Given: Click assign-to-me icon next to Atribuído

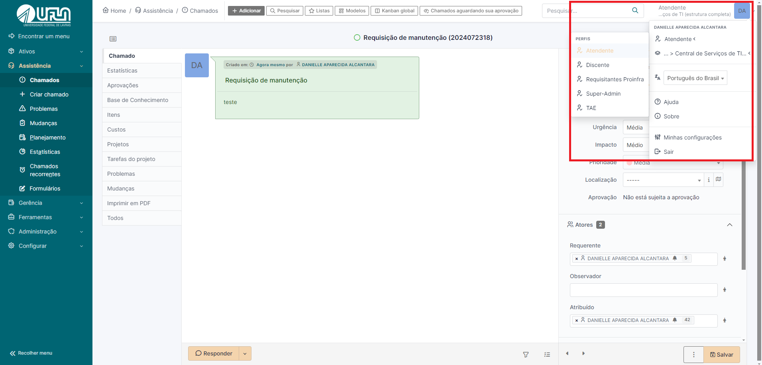Looking at the screenshot, I should coord(725,320).
